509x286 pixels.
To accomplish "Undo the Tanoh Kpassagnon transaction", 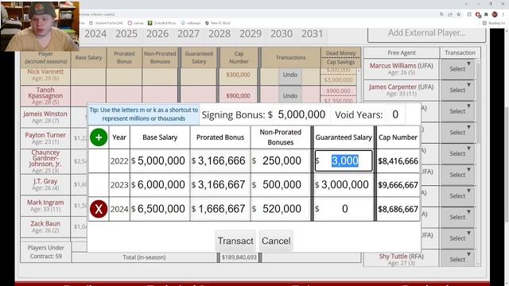I will click(289, 96).
